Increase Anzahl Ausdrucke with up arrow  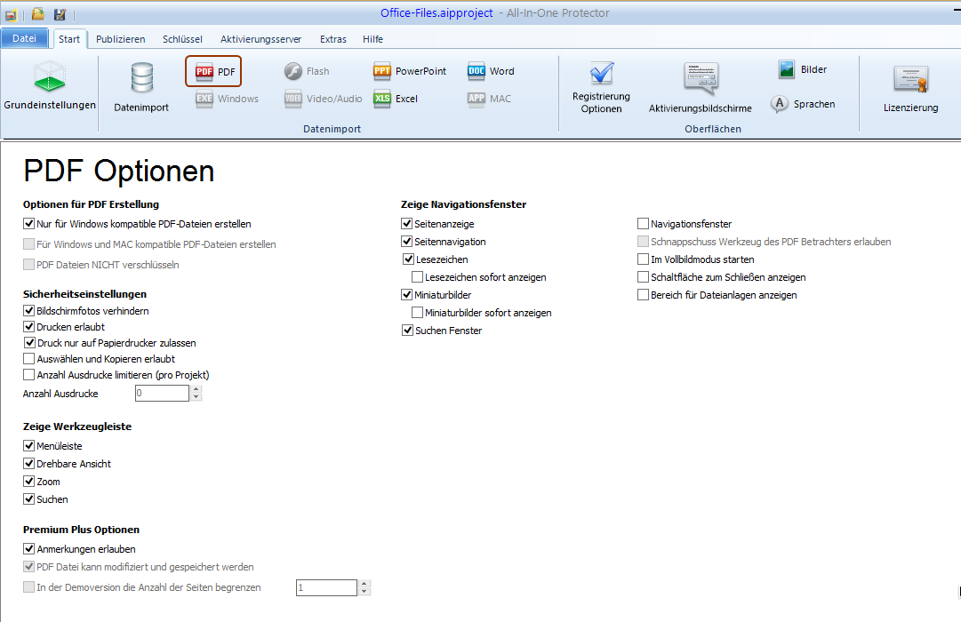pos(196,389)
